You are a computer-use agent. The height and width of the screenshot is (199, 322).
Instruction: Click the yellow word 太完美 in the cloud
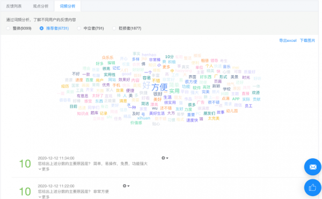[x=214, y=119]
